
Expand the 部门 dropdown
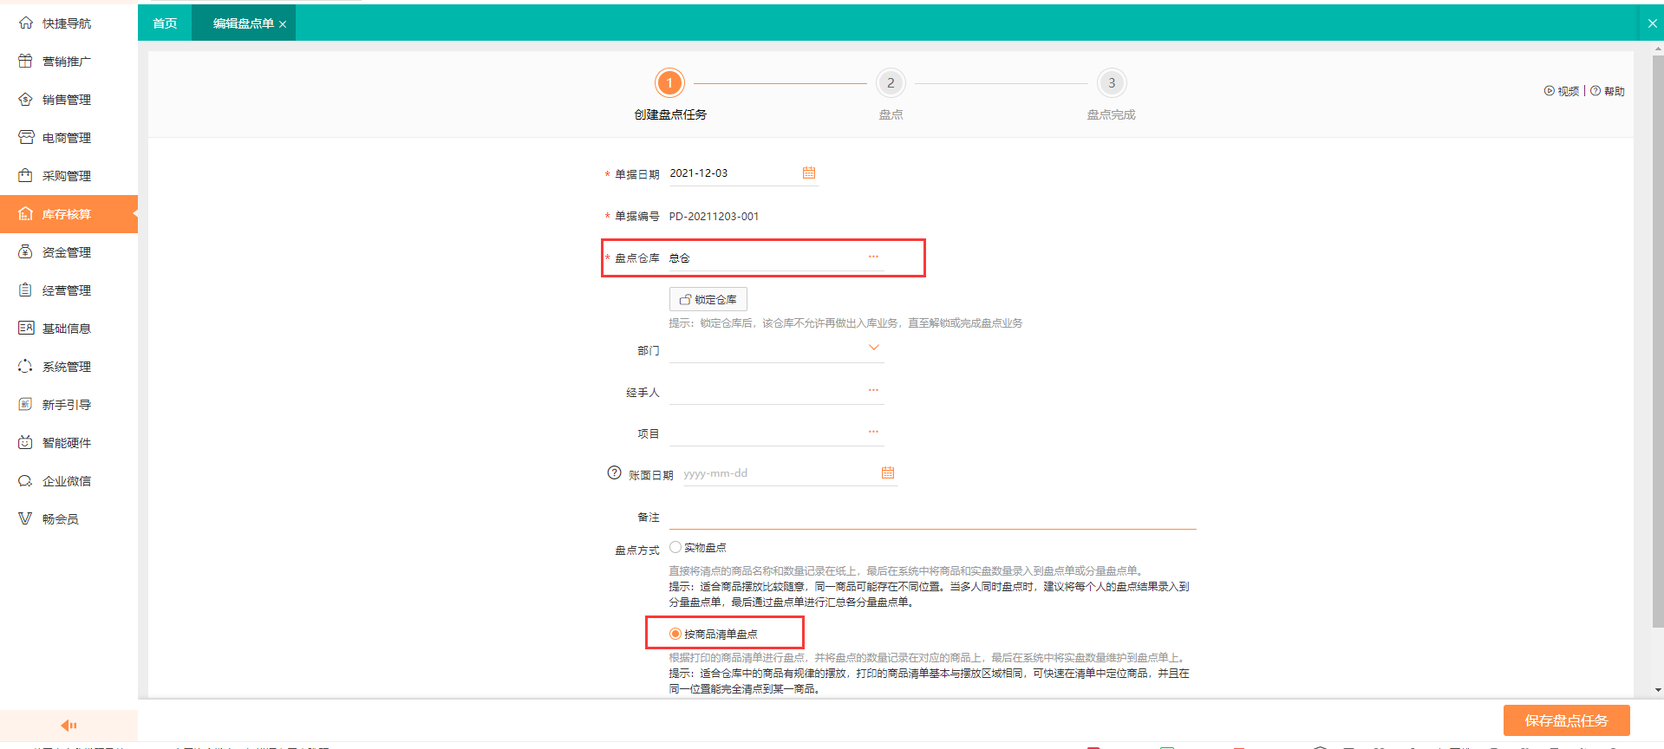[873, 348]
